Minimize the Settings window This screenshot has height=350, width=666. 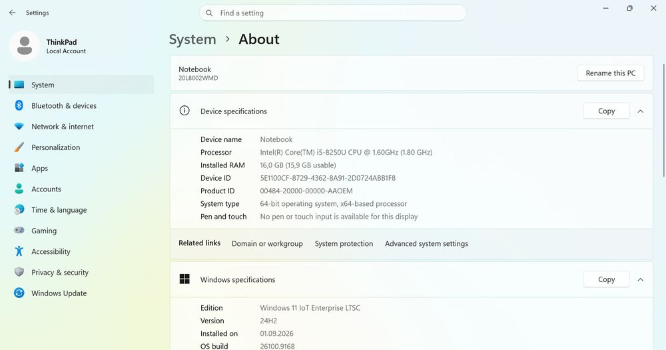(605, 8)
